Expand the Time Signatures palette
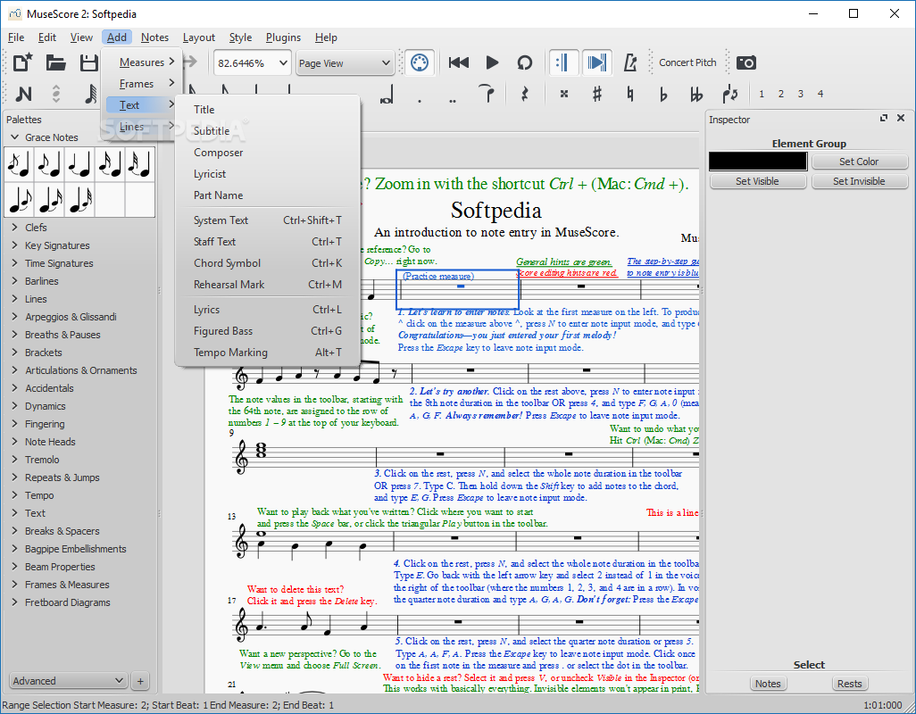Screen dimensions: 916x714 [15, 263]
